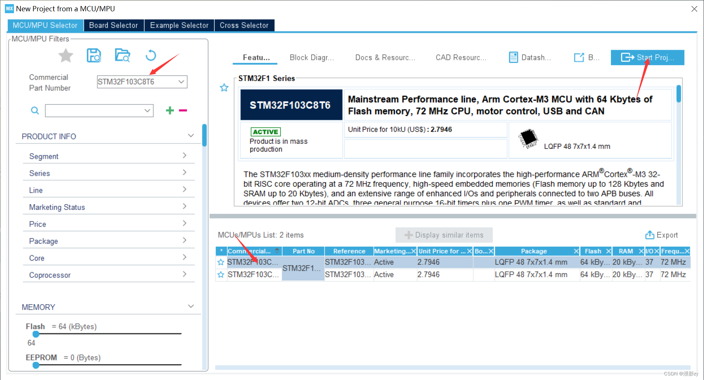Sort by Part No column header
704x380 pixels.
coord(303,251)
